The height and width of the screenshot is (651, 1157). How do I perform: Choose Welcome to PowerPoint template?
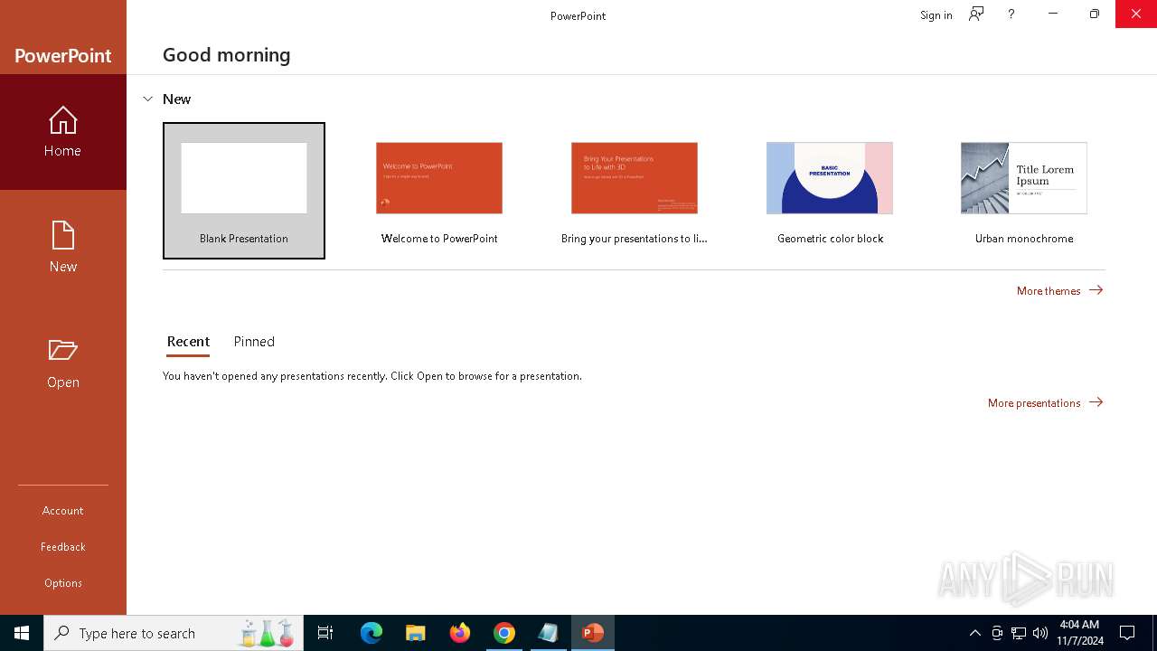439,191
